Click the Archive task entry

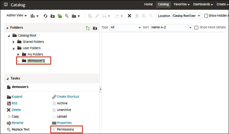point(62,103)
